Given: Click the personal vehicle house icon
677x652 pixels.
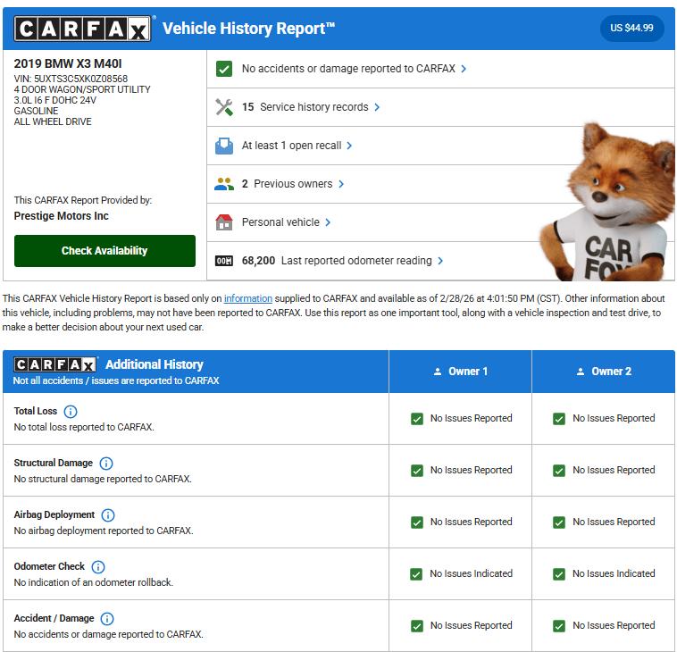Looking at the screenshot, I should (x=224, y=222).
